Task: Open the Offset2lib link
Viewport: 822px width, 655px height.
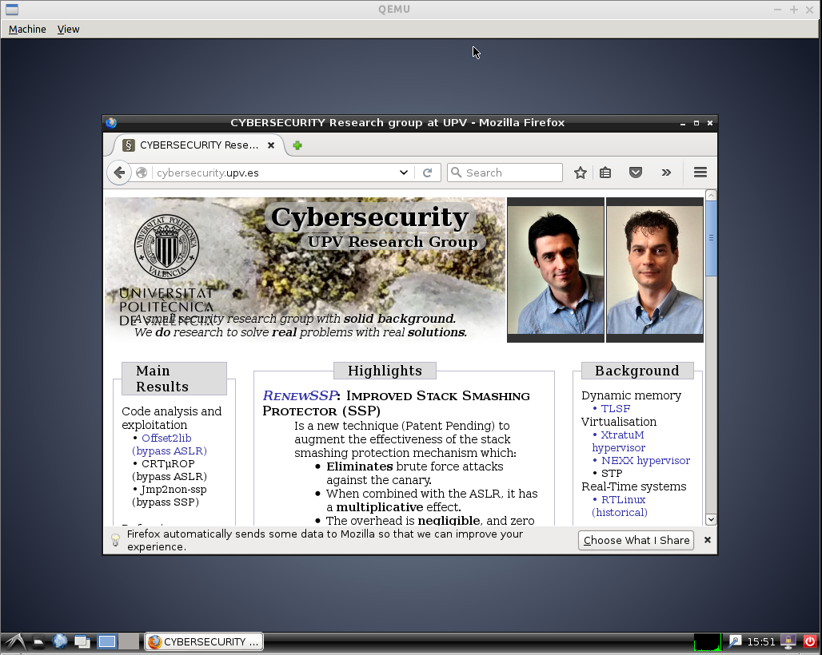Action: [x=166, y=438]
